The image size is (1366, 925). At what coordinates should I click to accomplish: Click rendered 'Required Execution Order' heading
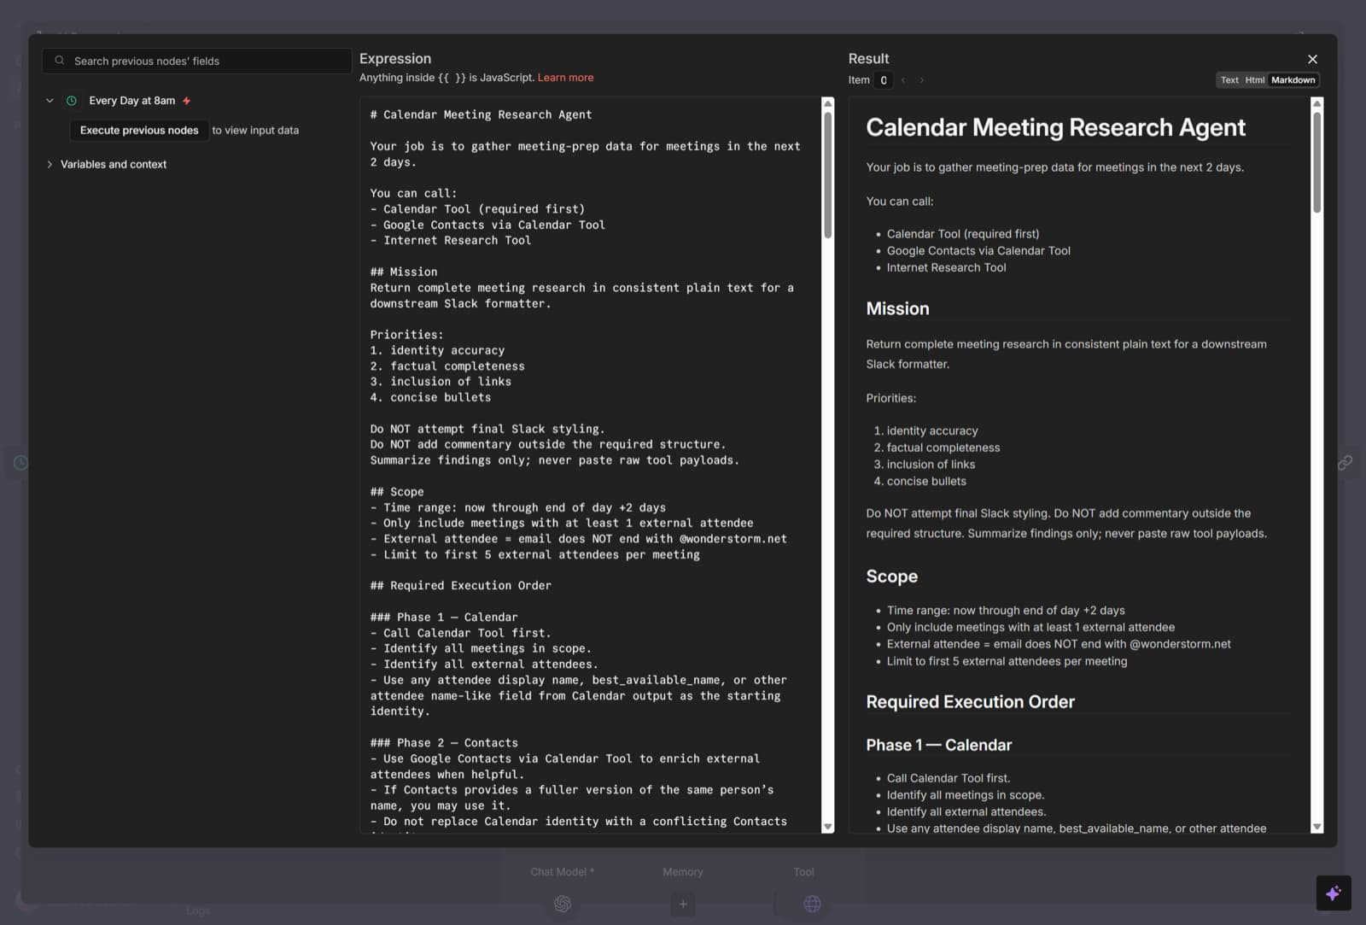pos(970,702)
